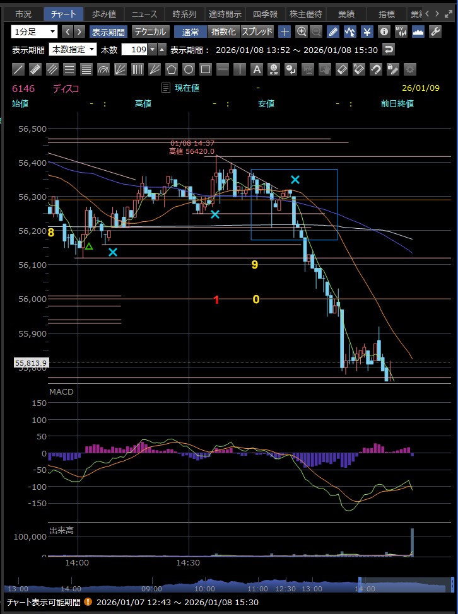Select the pentagon shape drawing tool
The height and width of the screenshot is (614, 458).
coord(172,69)
